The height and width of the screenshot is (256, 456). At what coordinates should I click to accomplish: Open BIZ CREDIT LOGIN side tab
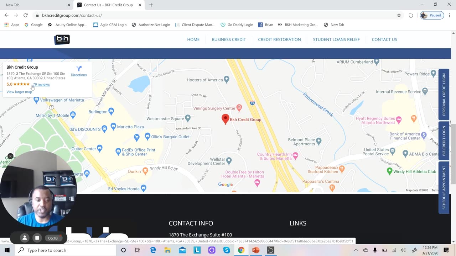pos(444,141)
